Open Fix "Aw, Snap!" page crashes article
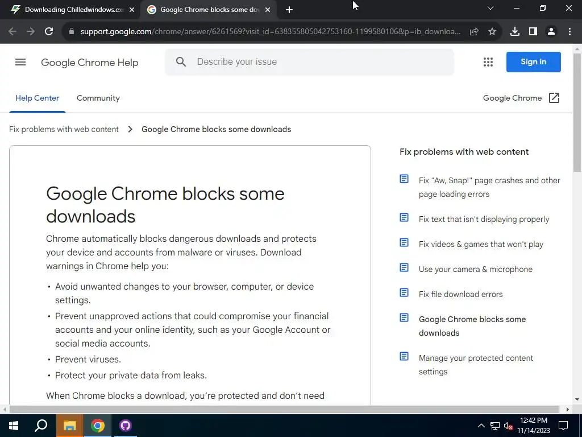 (489, 187)
